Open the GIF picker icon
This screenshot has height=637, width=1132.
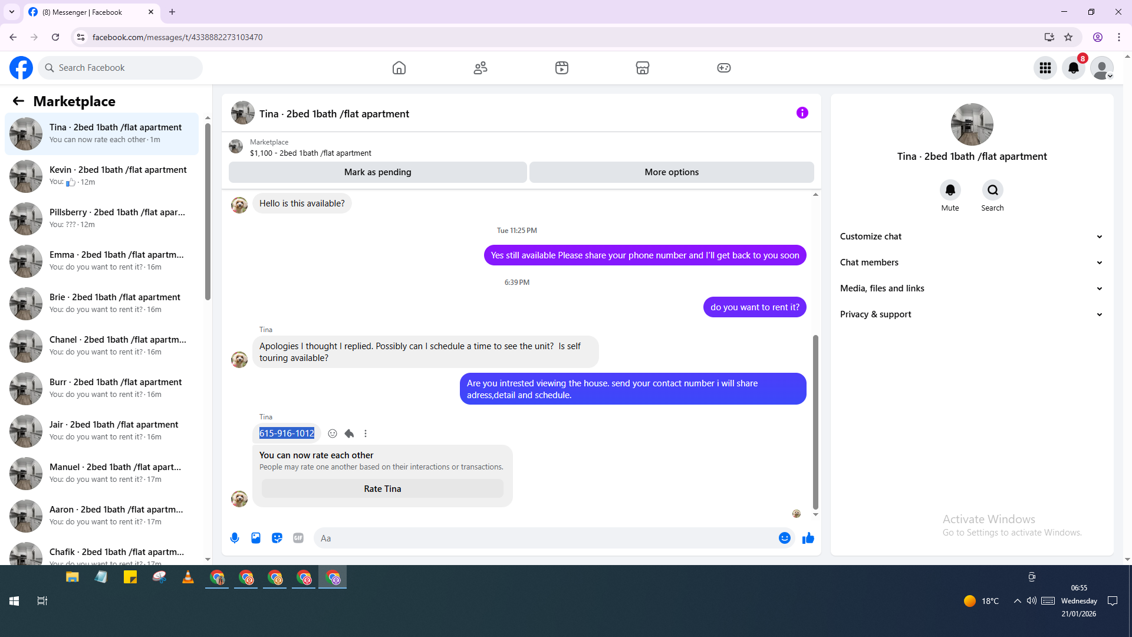coord(298,538)
